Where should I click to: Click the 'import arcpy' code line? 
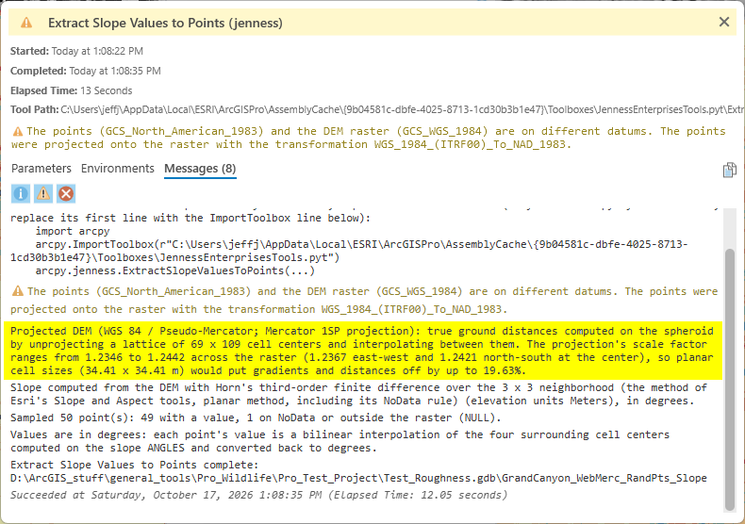(x=73, y=231)
